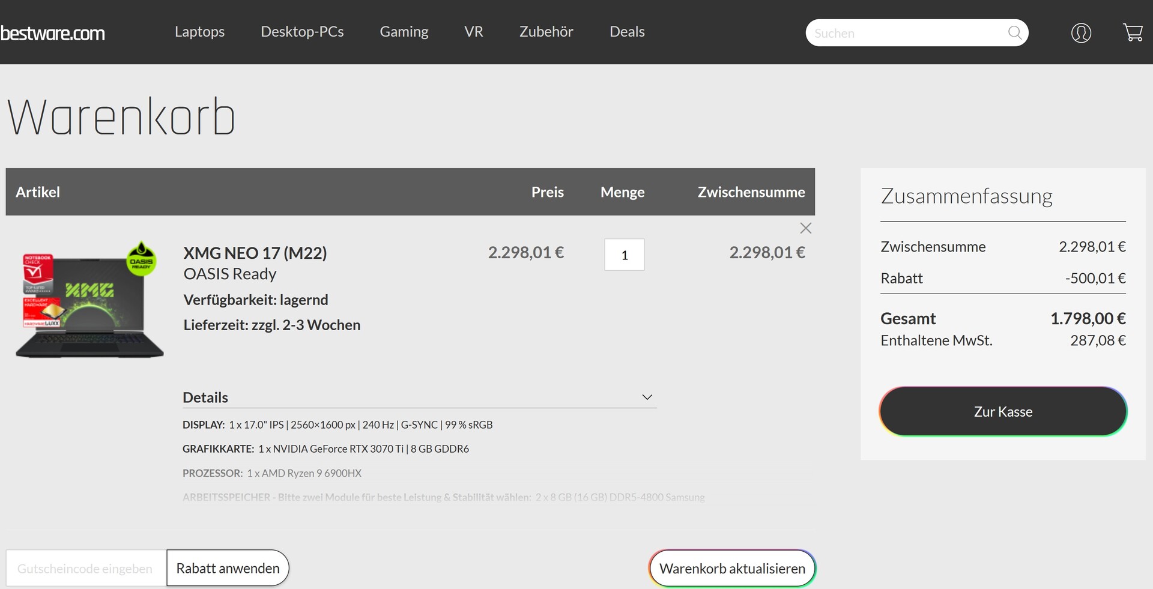This screenshot has height=589, width=1153.
Task: Open the user account icon
Action: point(1081,32)
